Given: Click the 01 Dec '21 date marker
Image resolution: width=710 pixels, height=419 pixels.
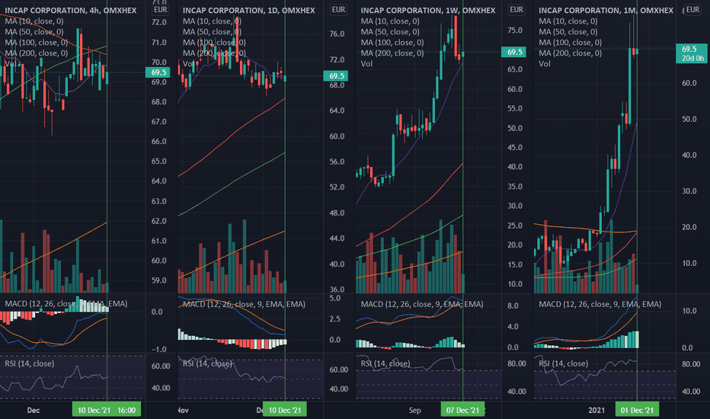Looking at the screenshot, I should coord(637,410).
